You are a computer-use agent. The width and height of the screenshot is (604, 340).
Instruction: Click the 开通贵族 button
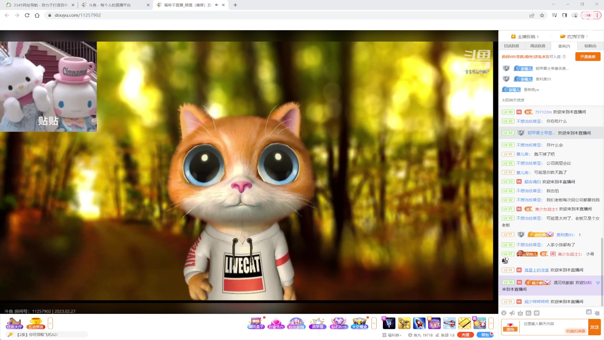click(x=588, y=57)
